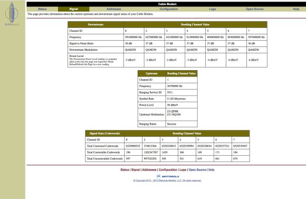Viewport: 306px width, 199px height.
Task: Click the Upstream table header
Action: point(151,73)
